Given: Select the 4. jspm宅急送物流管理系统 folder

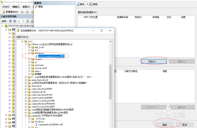Looking at the screenshot, I should tap(61, 77).
